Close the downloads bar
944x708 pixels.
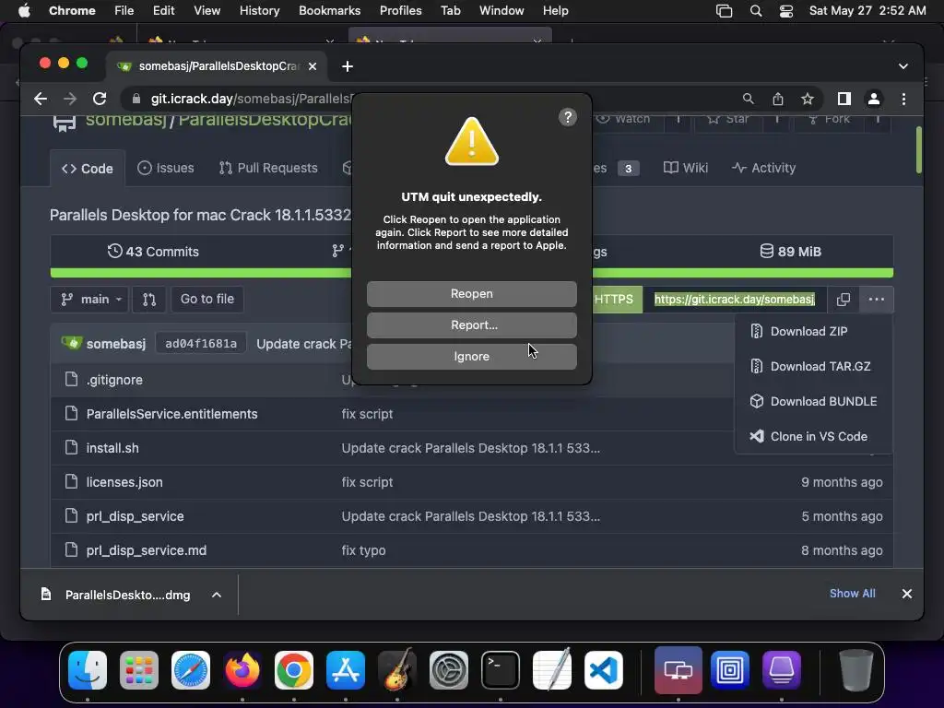click(x=907, y=594)
